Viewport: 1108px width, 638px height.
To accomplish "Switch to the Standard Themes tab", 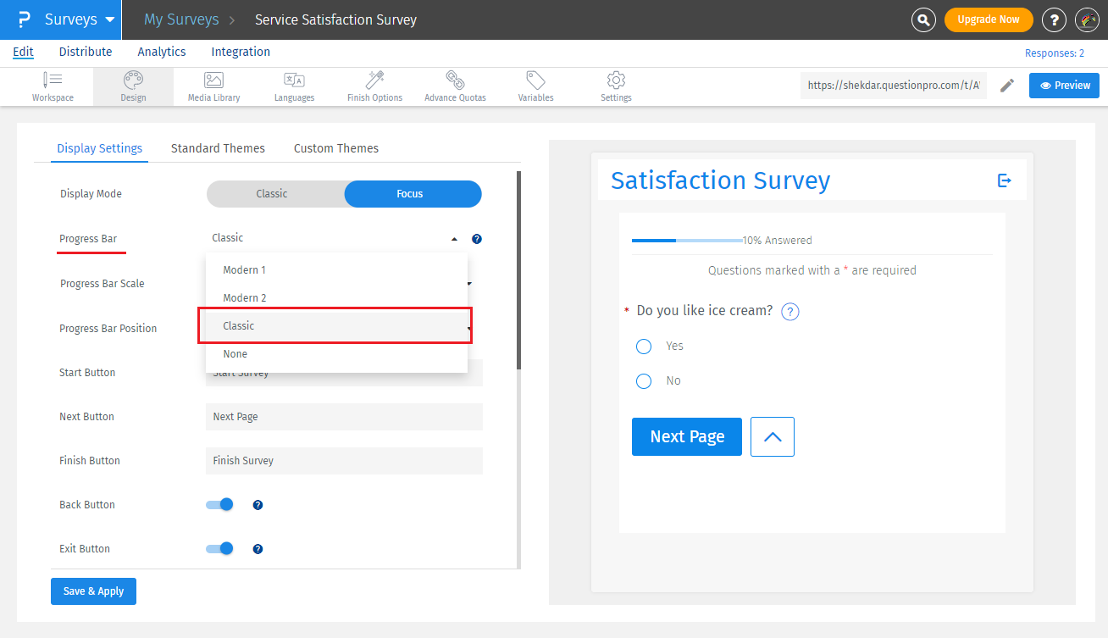I will click(x=218, y=148).
